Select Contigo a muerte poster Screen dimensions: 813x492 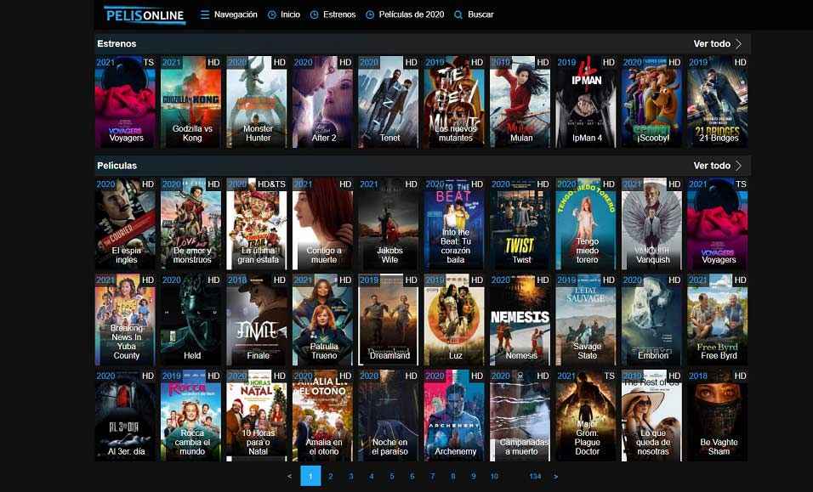(323, 223)
